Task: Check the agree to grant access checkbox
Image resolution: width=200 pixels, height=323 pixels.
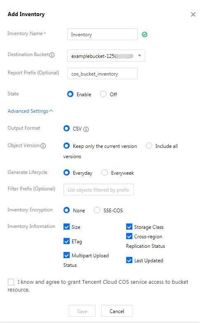Action: 11,282
